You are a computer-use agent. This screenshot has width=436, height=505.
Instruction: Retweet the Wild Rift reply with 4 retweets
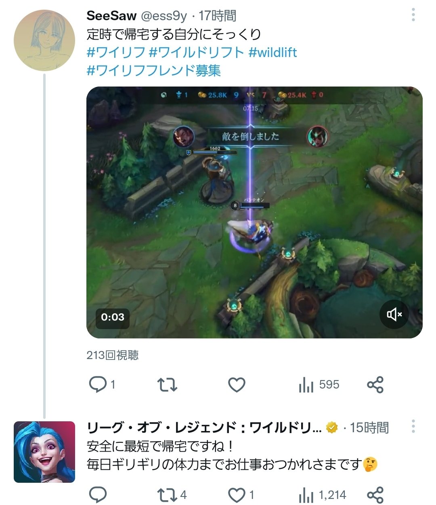[x=172, y=495]
